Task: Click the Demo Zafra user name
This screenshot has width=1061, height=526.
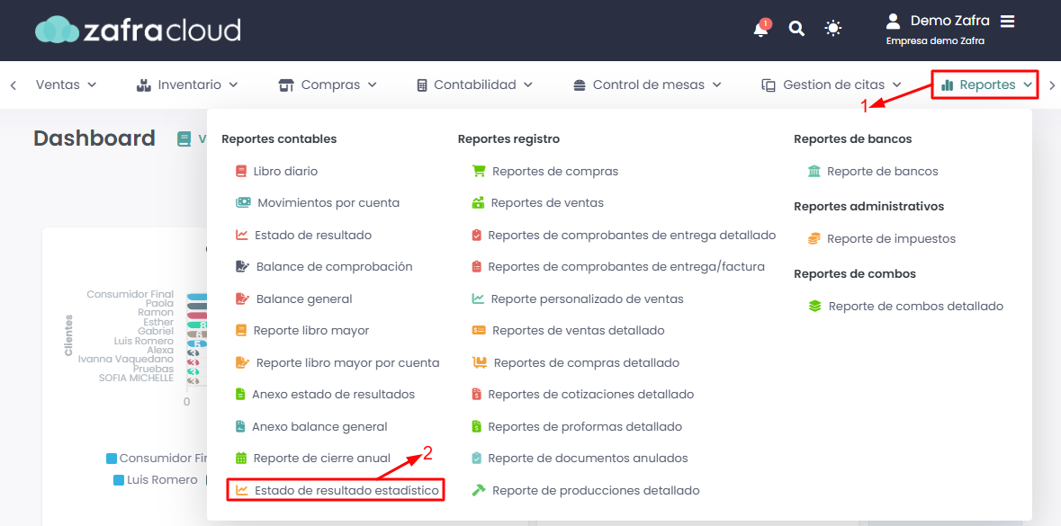Action: [x=950, y=21]
